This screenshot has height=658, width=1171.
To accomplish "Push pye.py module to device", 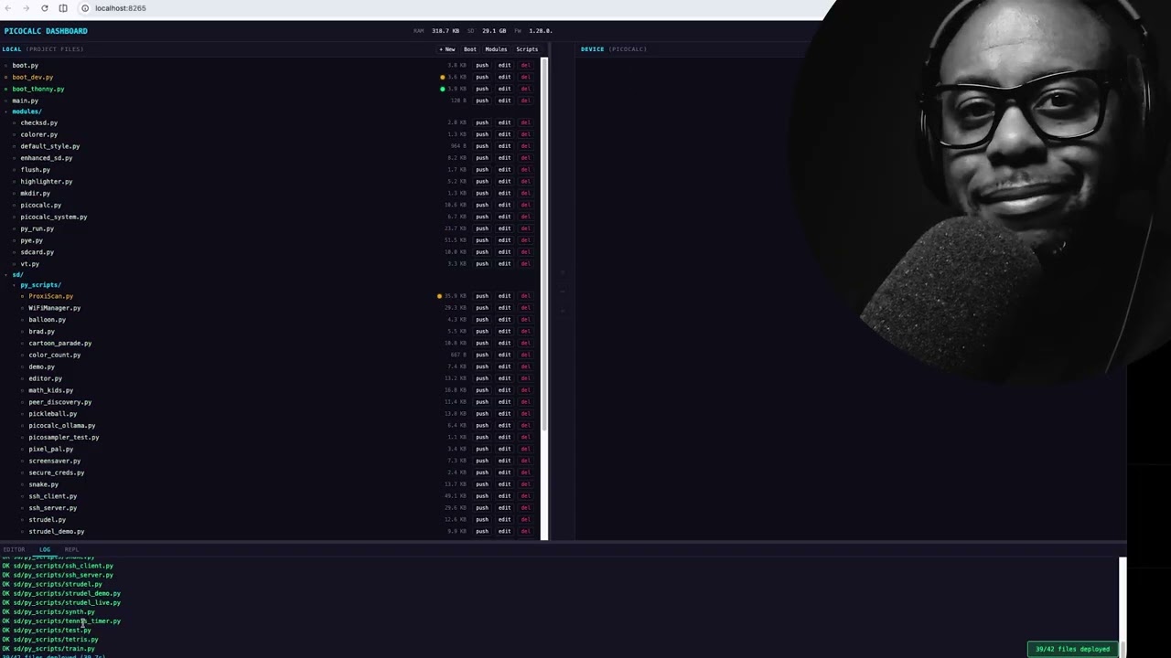I will 482,240.
